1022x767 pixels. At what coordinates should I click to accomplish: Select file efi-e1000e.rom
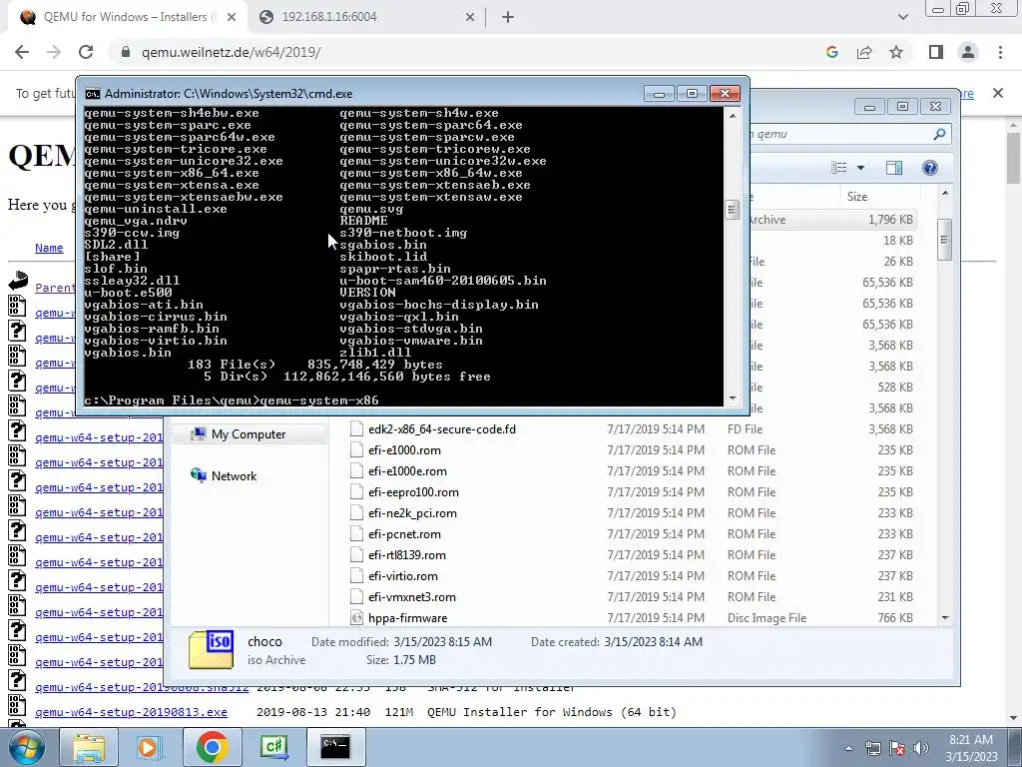(407, 471)
